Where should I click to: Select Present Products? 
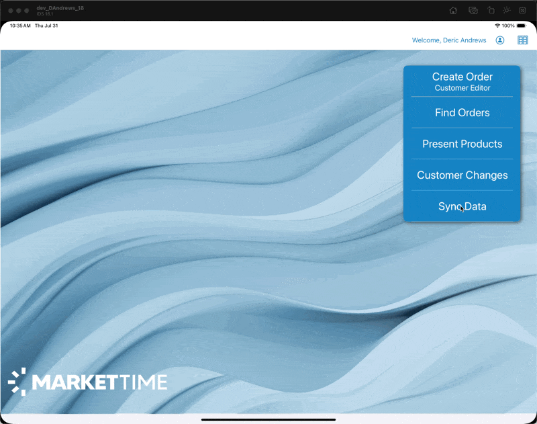click(x=462, y=144)
